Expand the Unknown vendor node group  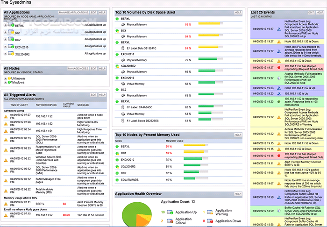(5, 78)
